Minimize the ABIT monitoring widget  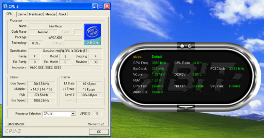tap(182, 46)
